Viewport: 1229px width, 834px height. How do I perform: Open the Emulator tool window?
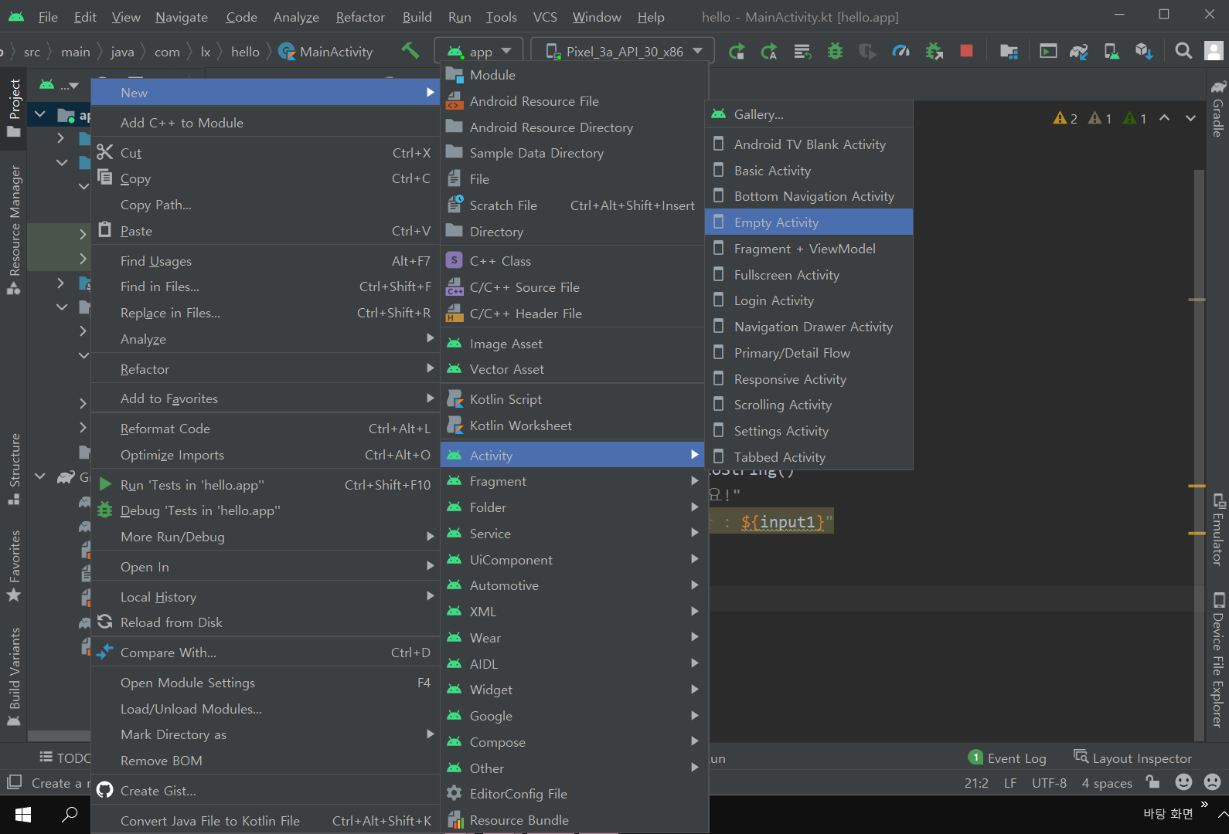click(1218, 530)
